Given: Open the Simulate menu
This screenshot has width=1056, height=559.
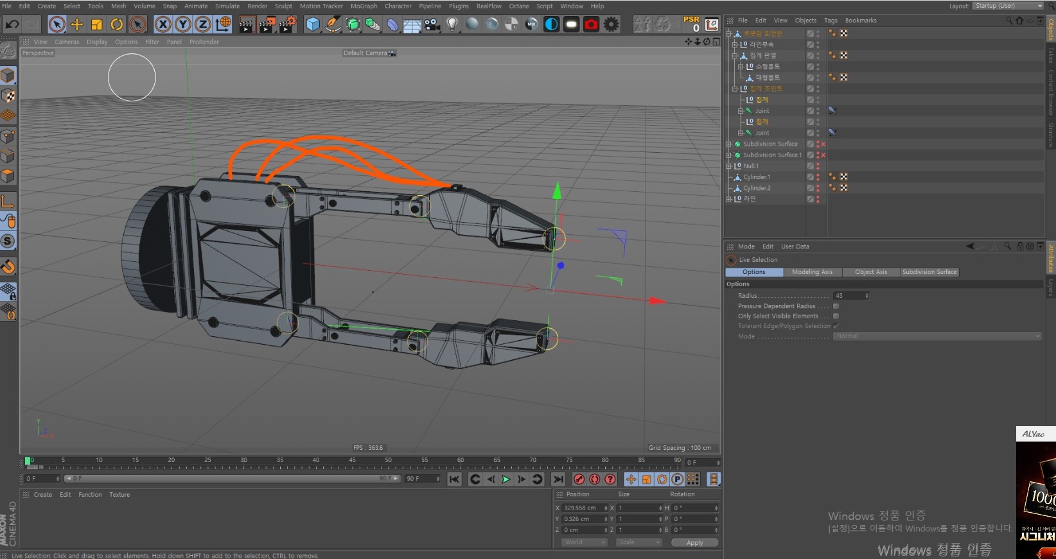Looking at the screenshot, I should pyautogui.click(x=227, y=6).
